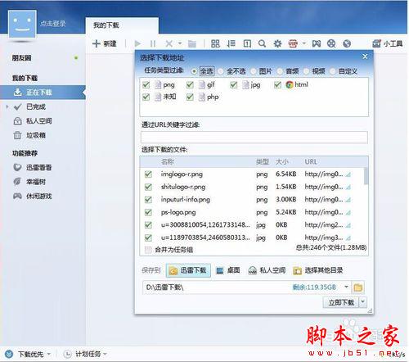Open 垃圾箱 in sidebar
409x362 pixels.
(x=36, y=135)
